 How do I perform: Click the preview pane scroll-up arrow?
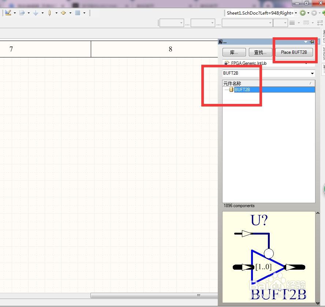click(318, 213)
